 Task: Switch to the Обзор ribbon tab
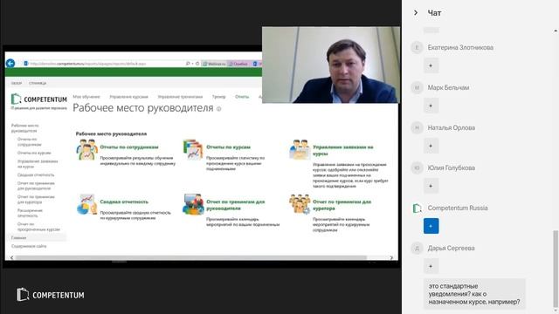pyautogui.click(x=17, y=83)
